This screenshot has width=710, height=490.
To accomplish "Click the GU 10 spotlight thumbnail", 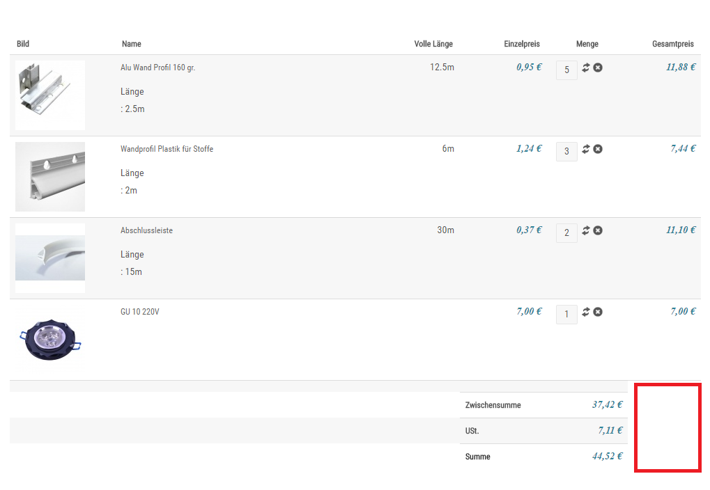I will 50,340.
